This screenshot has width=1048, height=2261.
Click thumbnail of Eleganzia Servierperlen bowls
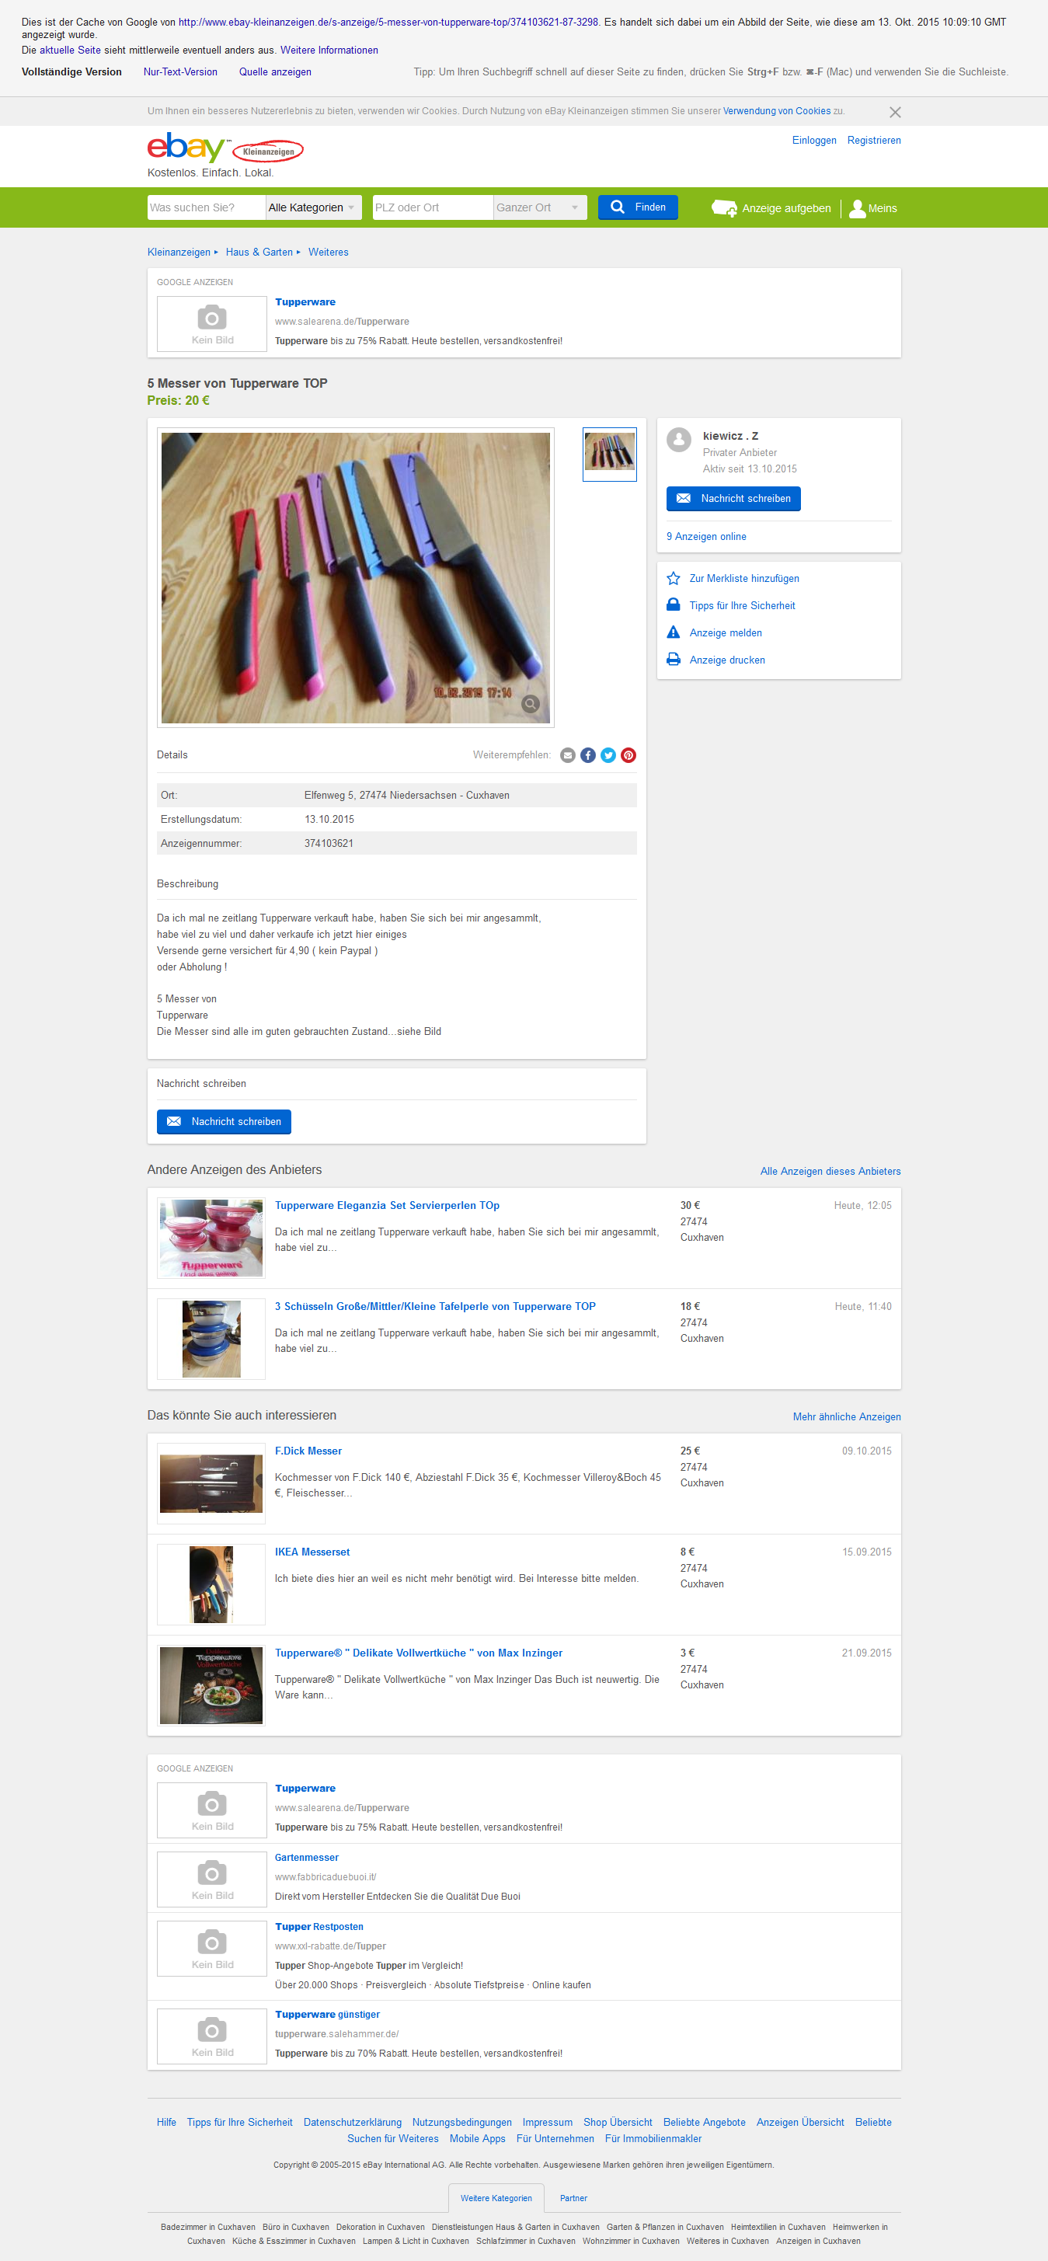tap(211, 1238)
